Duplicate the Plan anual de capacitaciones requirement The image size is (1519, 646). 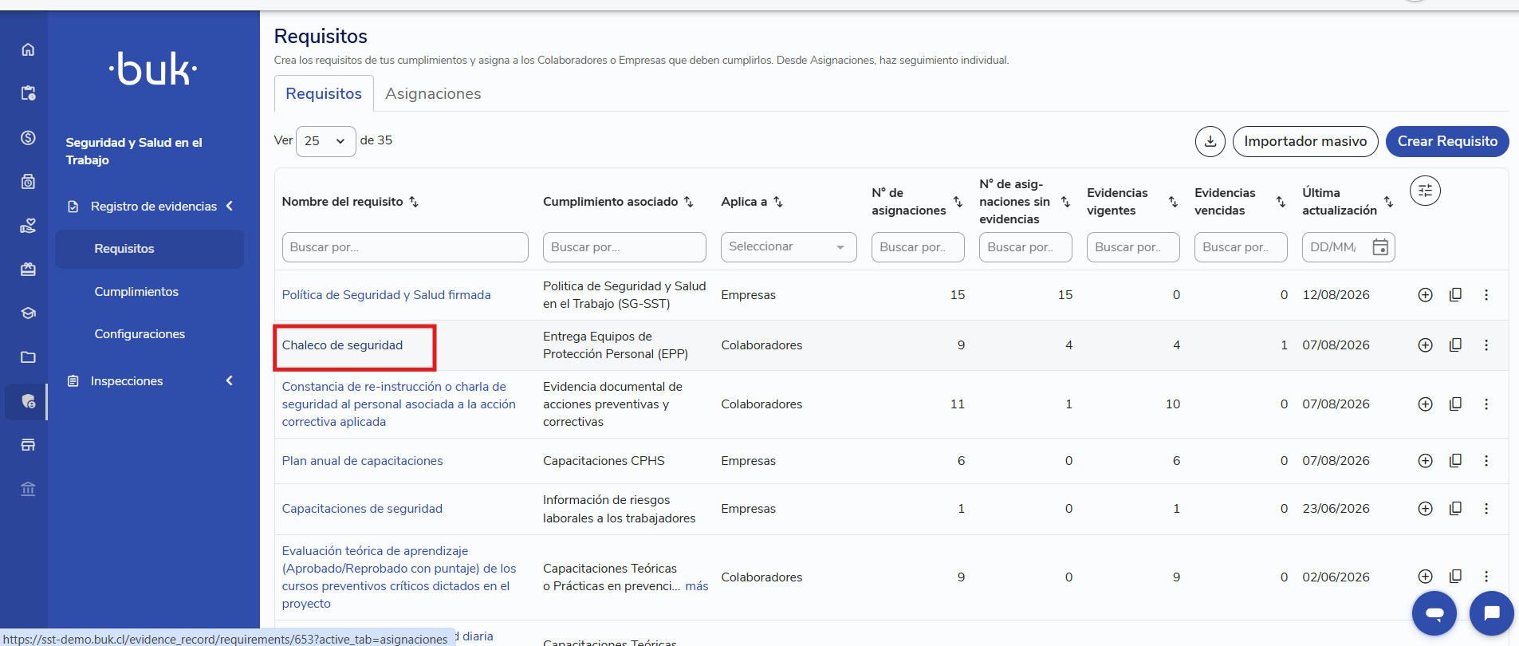(x=1455, y=461)
